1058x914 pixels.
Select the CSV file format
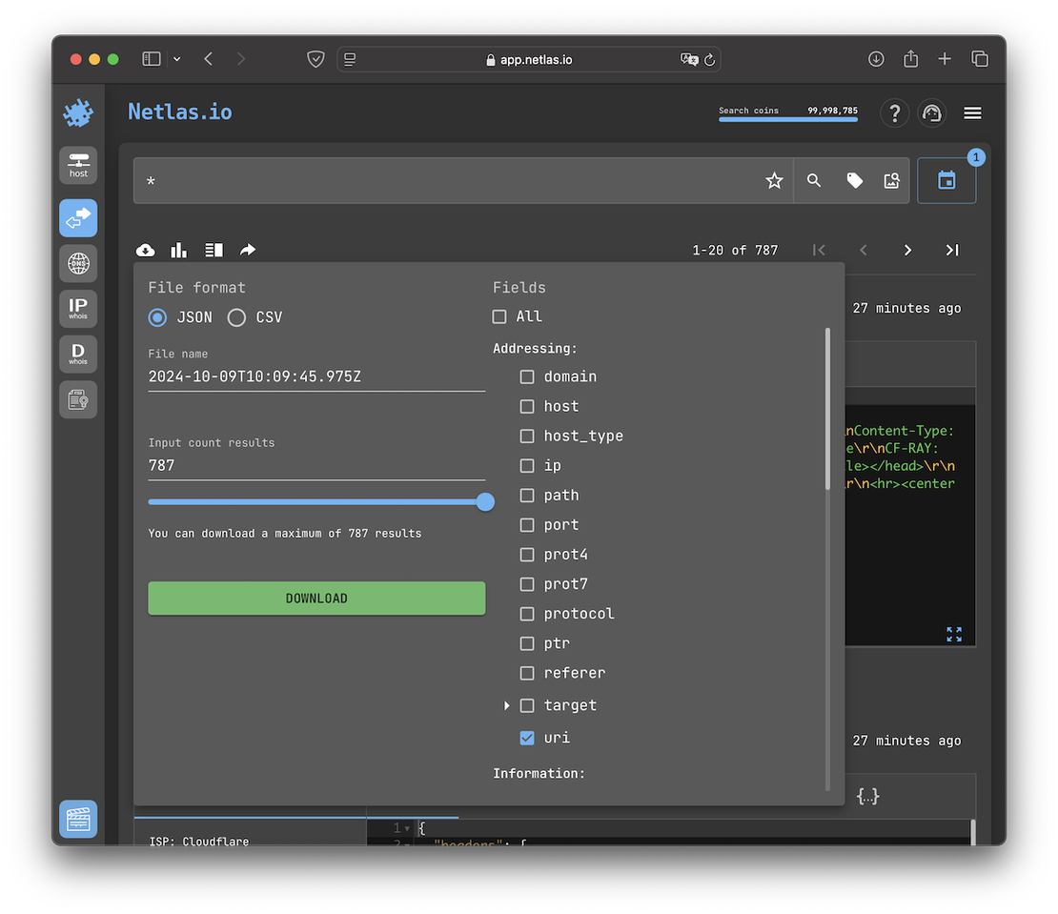(x=236, y=317)
